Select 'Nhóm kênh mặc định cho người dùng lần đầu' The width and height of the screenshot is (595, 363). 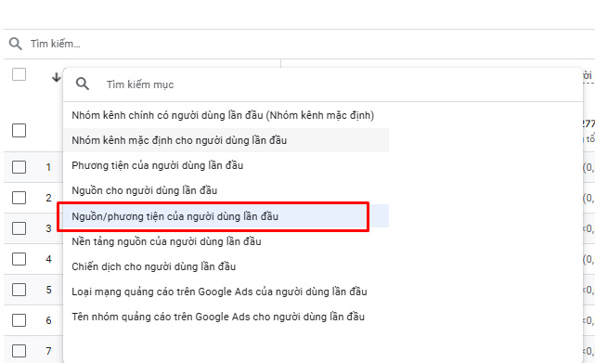coord(226,140)
